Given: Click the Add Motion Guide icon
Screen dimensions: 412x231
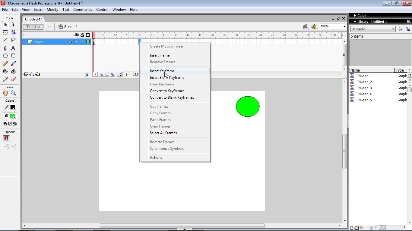Looking at the screenshot, I should (x=32, y=74).
